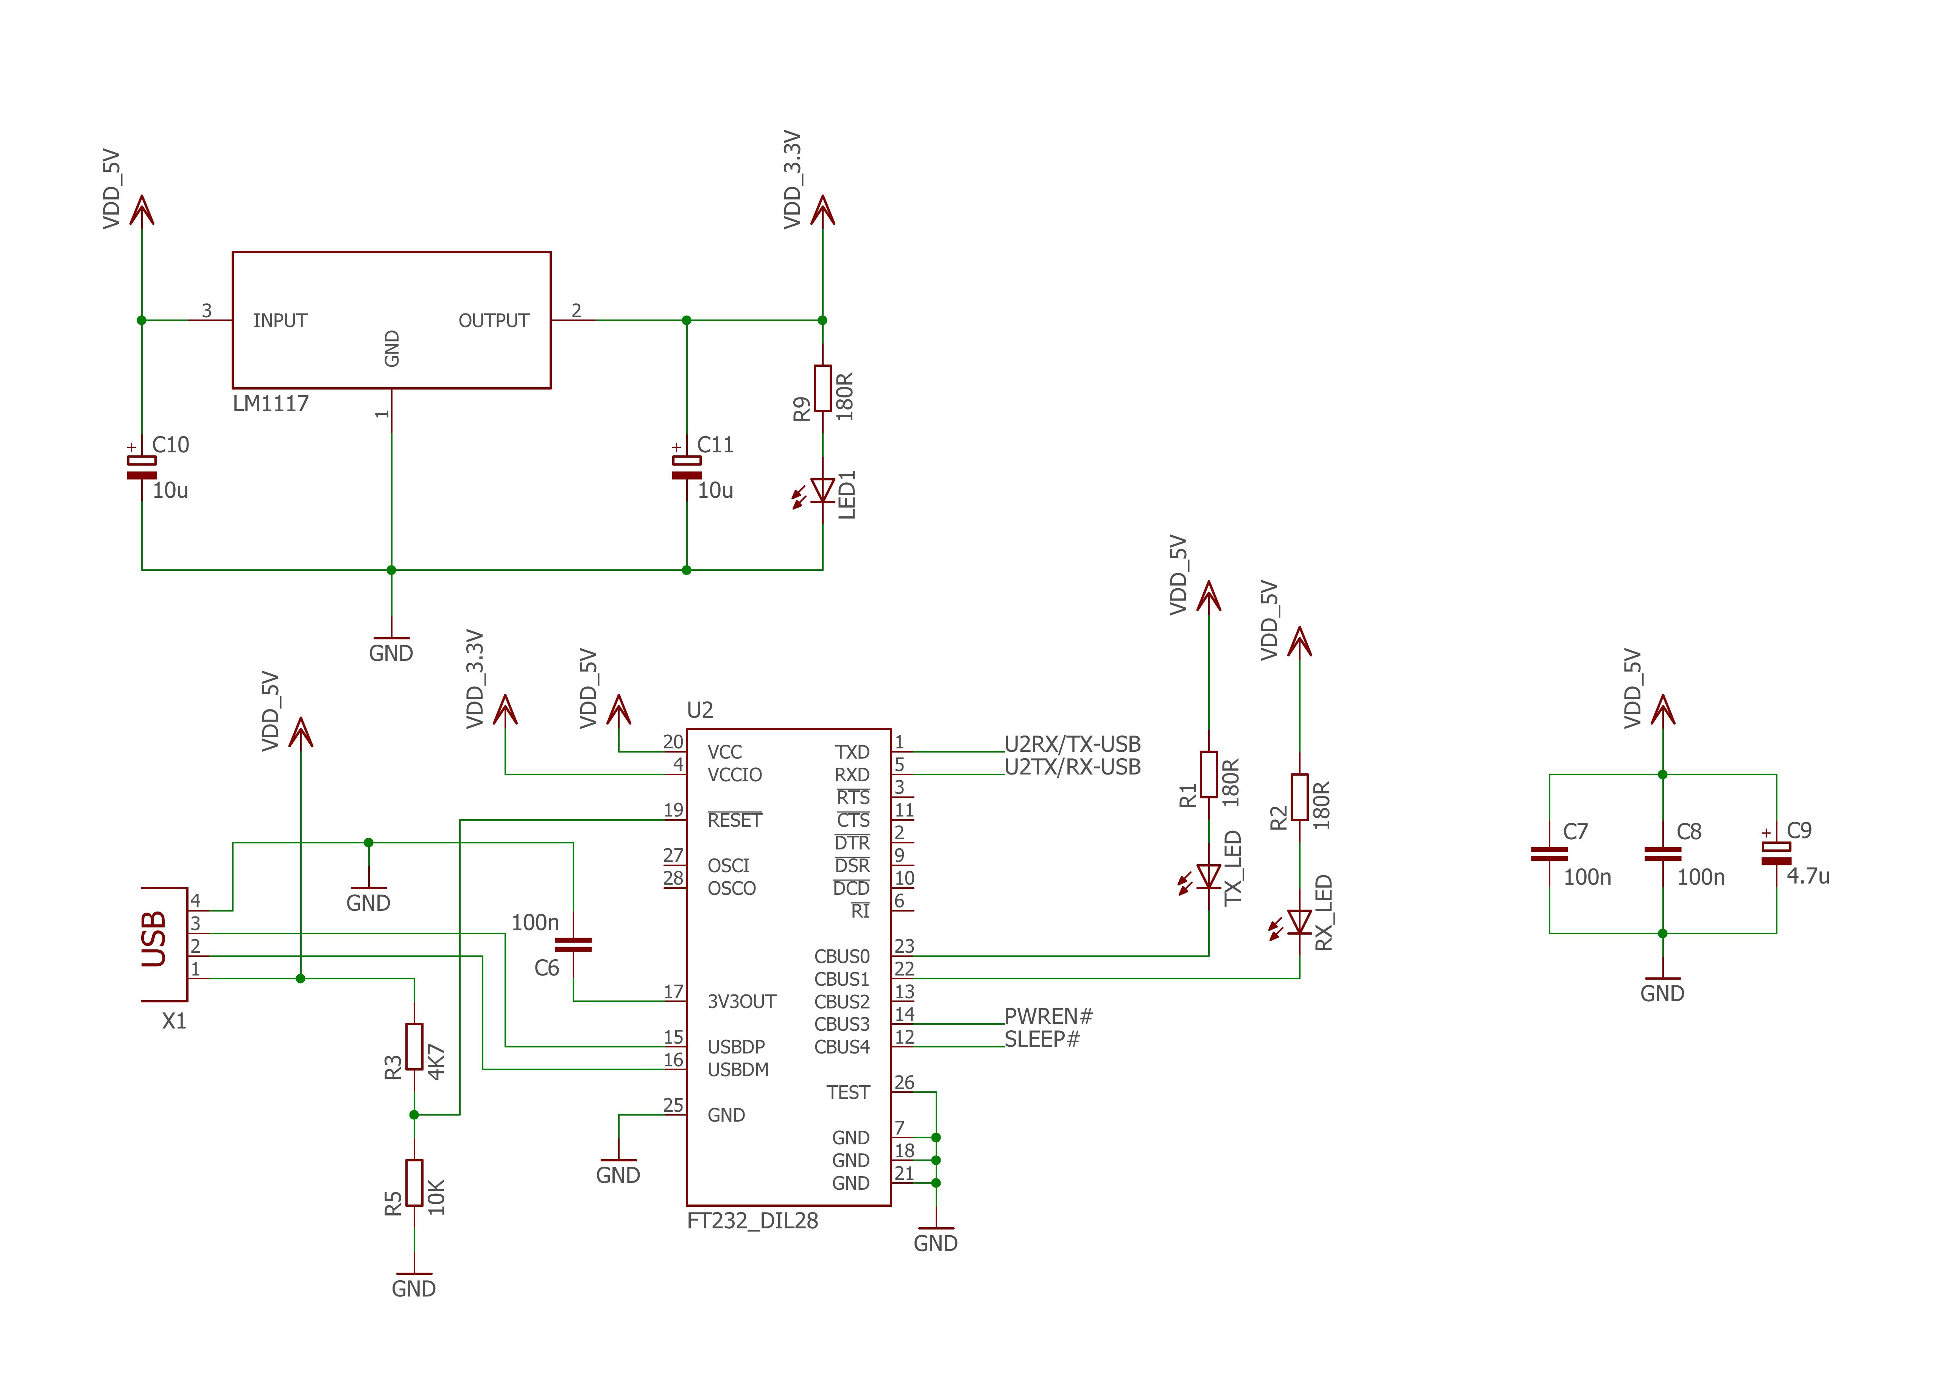The width and height of the screenshot is (1933, 1376).
Task: Click the USBDM pin label
Action: (x=738, y=1069)
